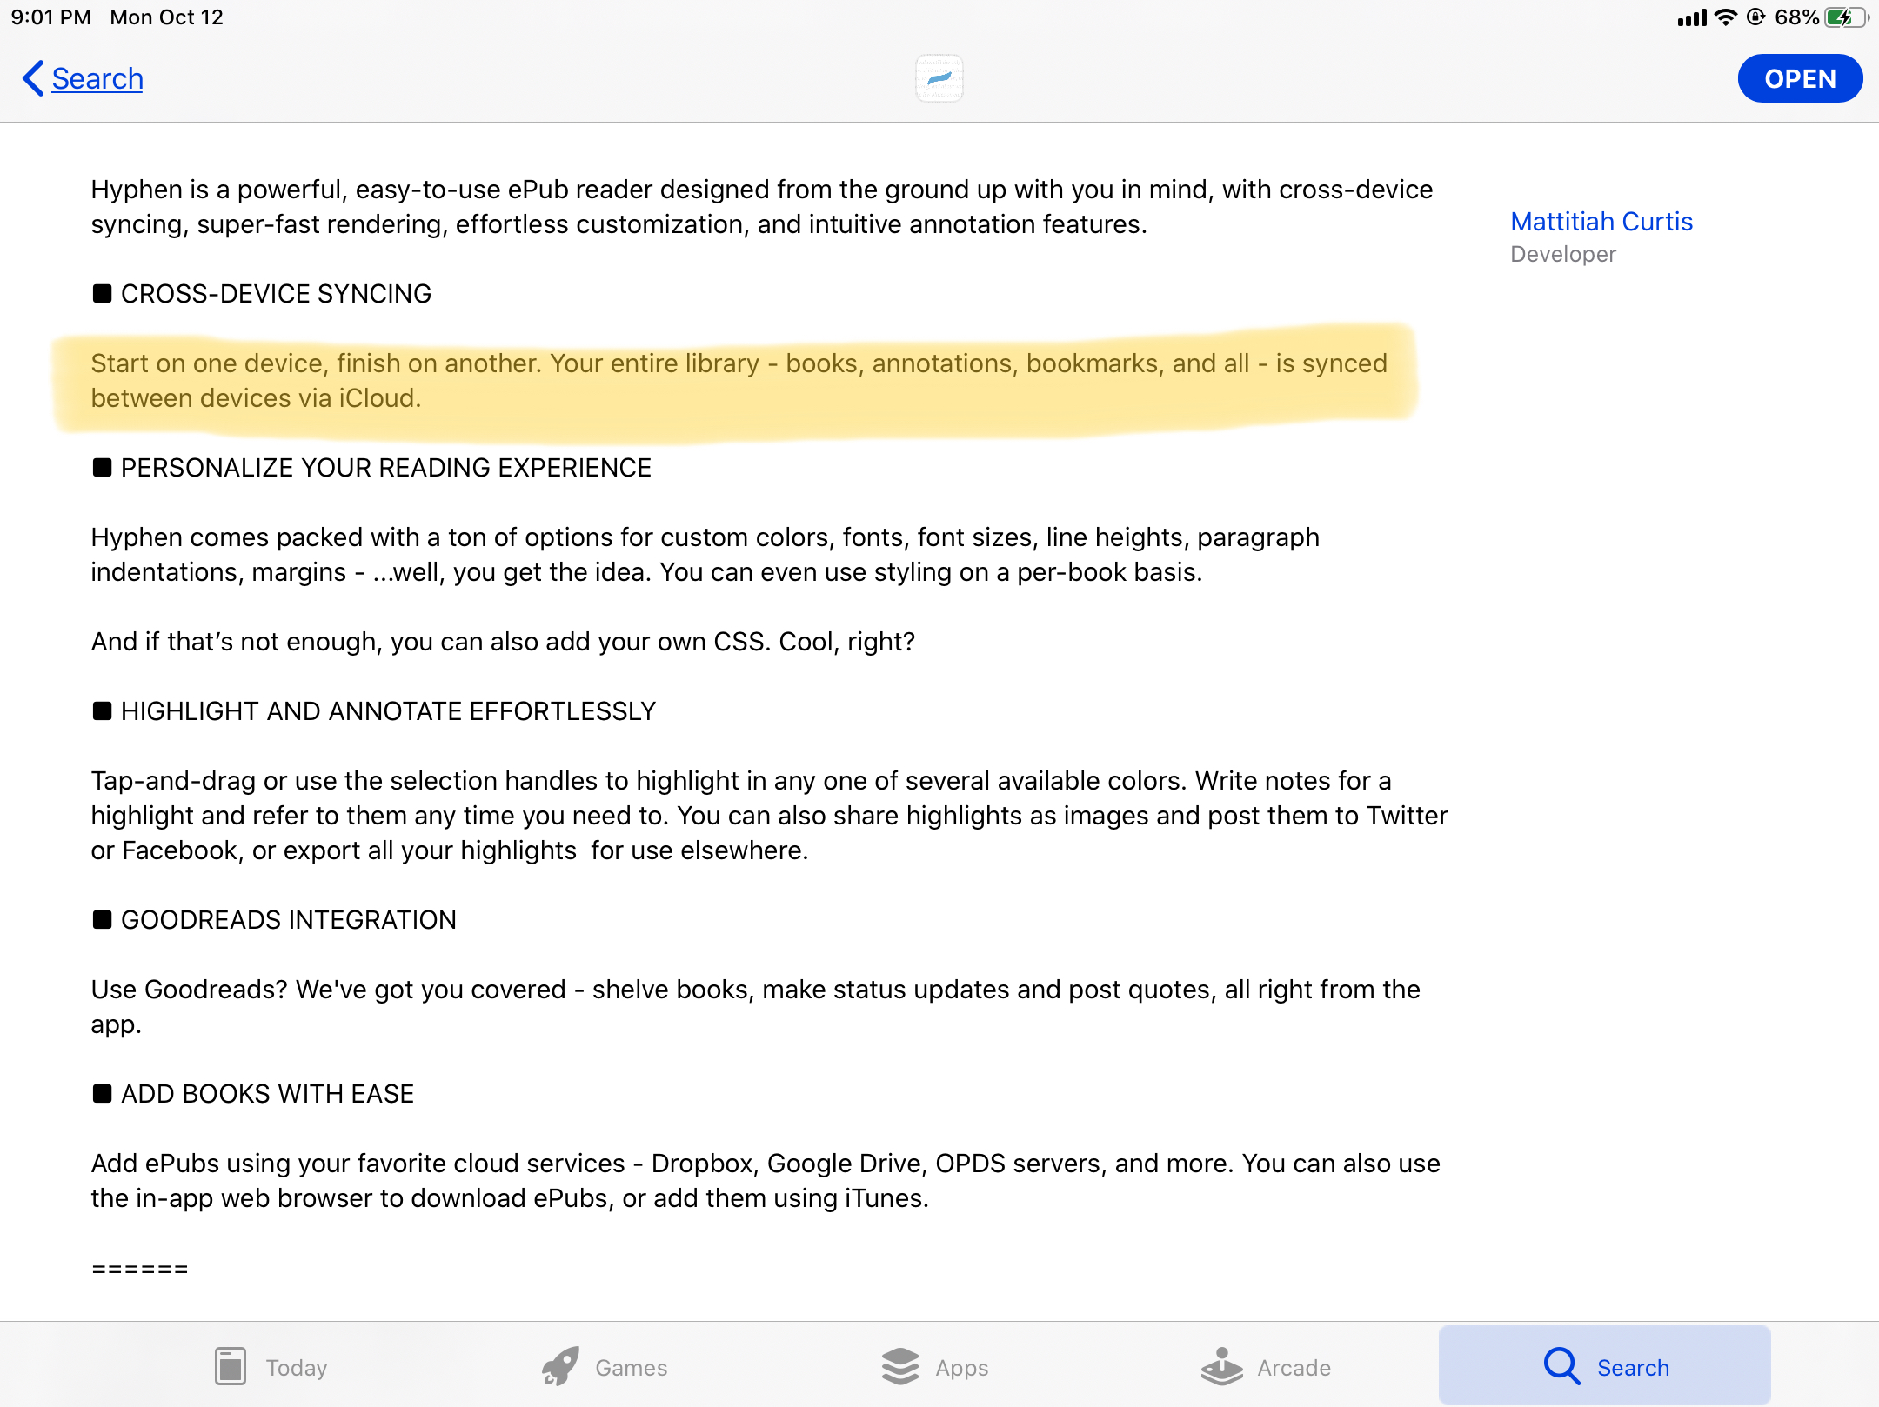Tap the status bar clock time

point(50,17)
